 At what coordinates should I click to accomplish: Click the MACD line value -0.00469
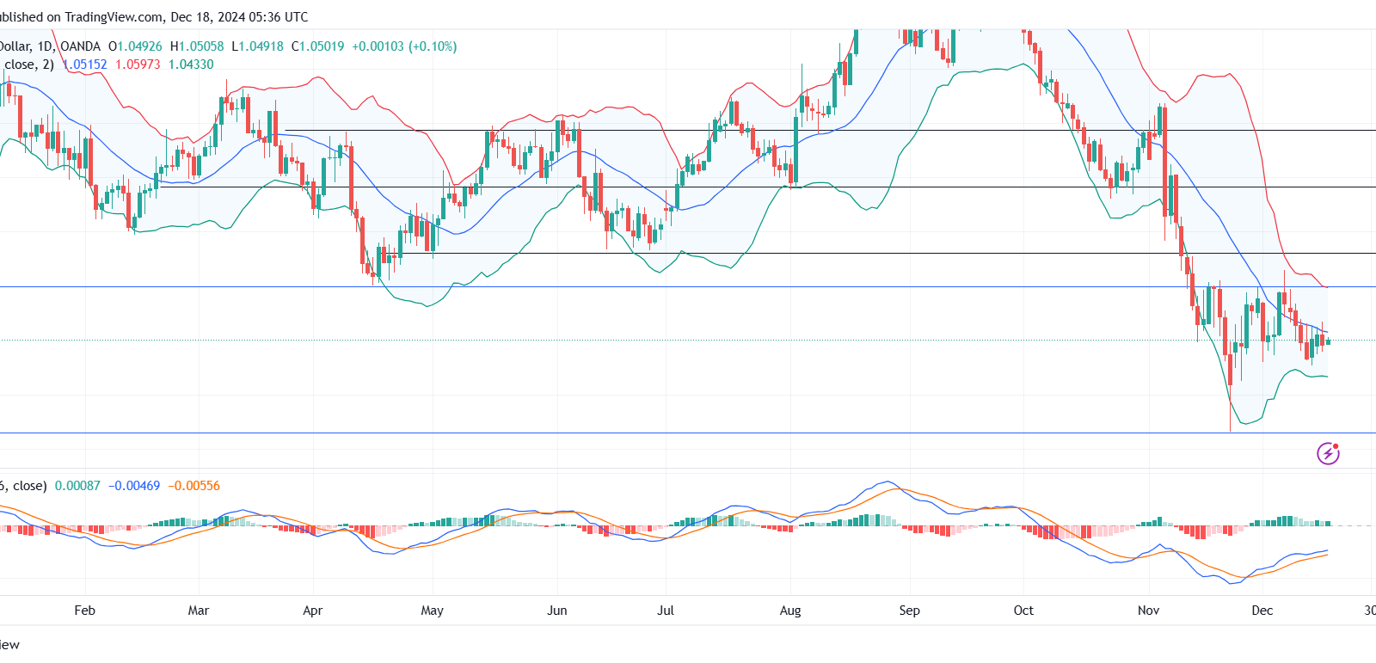(x=134, y=486)
